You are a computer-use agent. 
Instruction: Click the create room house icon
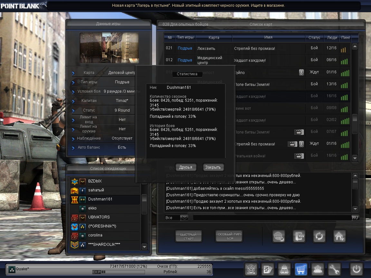tap(340, 236)
